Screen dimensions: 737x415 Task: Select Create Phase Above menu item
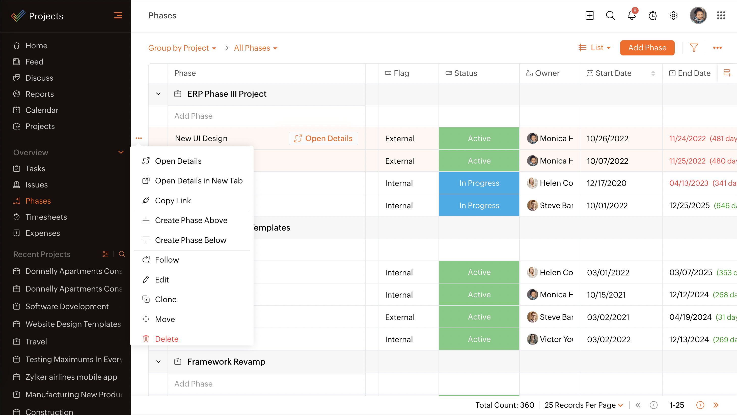pyautogui.click(x=191, y=220)
